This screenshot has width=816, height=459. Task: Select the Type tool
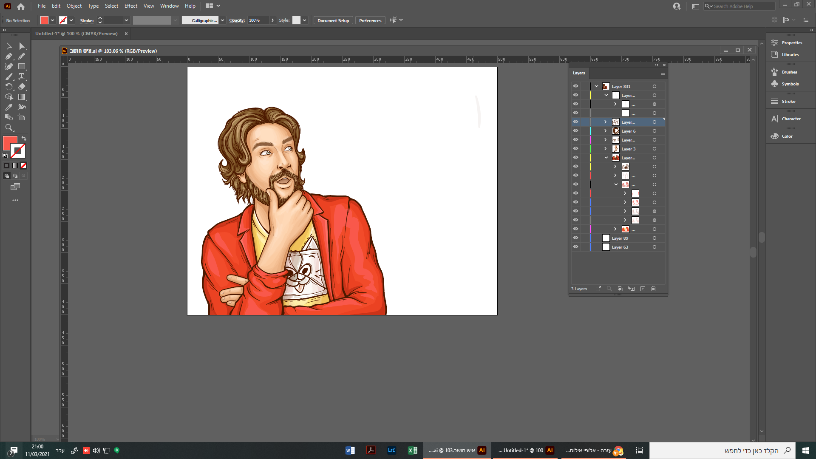click(22, 76)
